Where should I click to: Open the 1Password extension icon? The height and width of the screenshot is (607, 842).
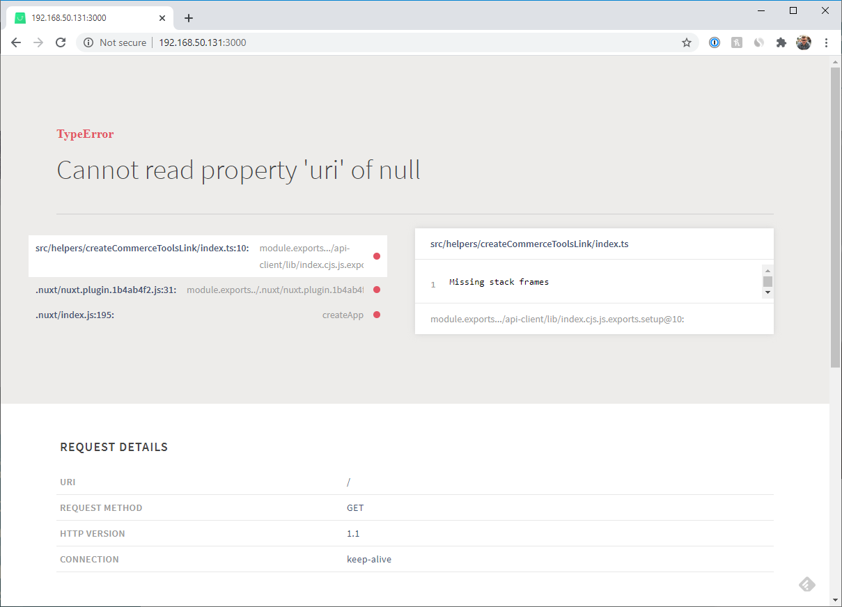coord(715,42)
